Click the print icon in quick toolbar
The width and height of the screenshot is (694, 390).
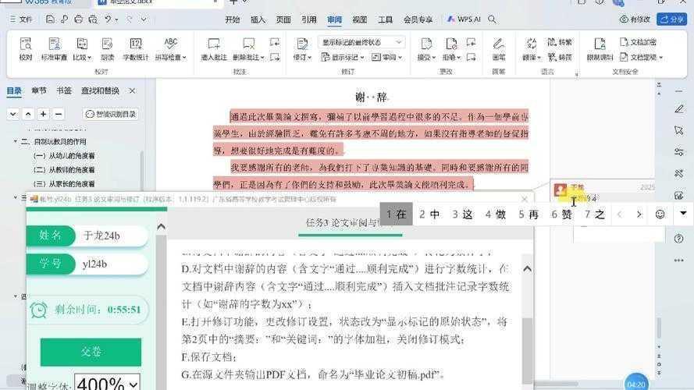(78, 19)
